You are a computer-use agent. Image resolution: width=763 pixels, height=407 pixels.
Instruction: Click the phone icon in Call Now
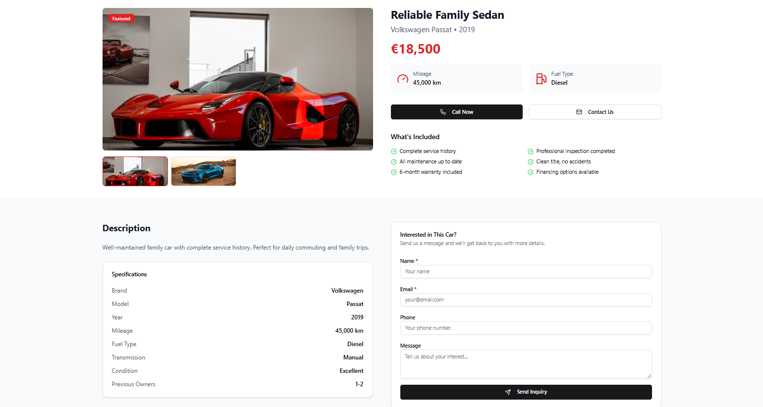(443, 112)
